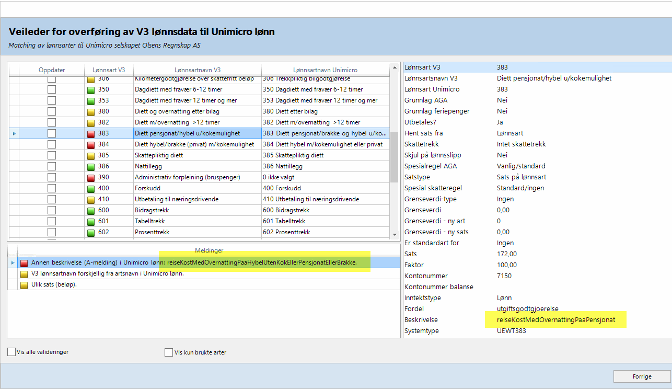Click the yellow status icon for Lønnsart 380
The width and height of the screenshot is (672, 389).
point(91,112)
